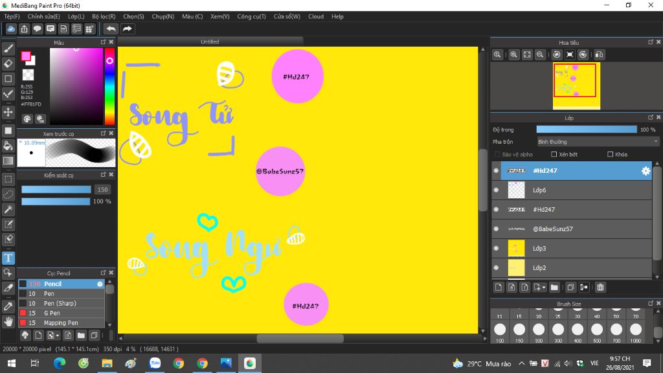Click the brush size value field 150
663x373 pixels.
[x=103, y=190]
